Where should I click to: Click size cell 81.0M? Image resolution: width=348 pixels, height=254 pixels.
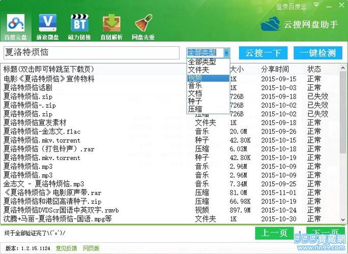coord(239,193)
